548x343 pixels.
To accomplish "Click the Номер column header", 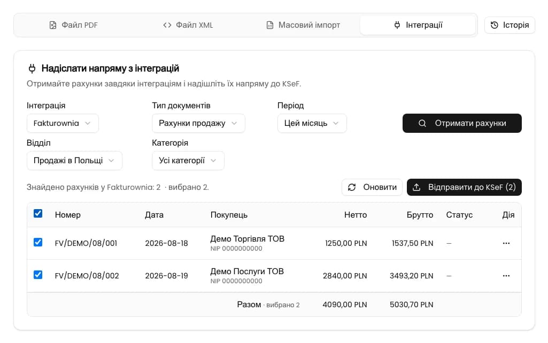I will click(x=68, y=215).
